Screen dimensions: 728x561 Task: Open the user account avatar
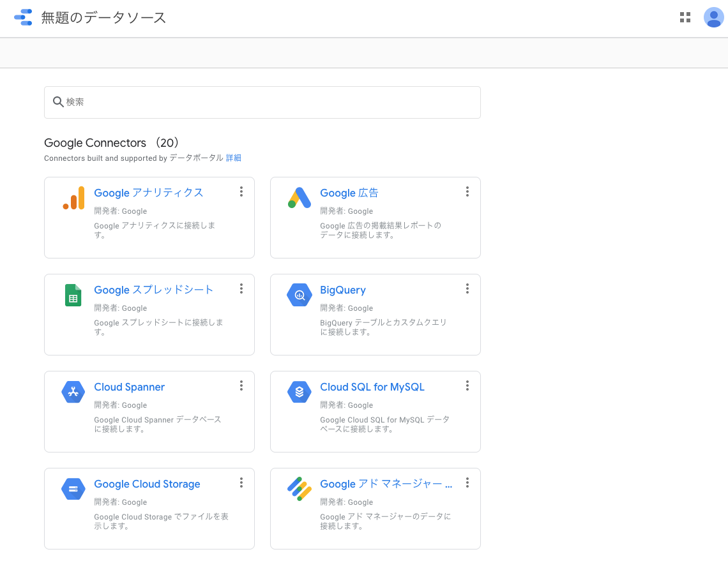pyautogui.click(x=713, y=18)
